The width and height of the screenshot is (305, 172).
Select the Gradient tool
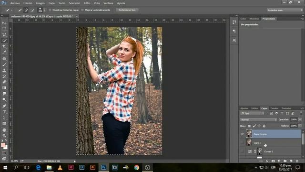click(4, 88)
